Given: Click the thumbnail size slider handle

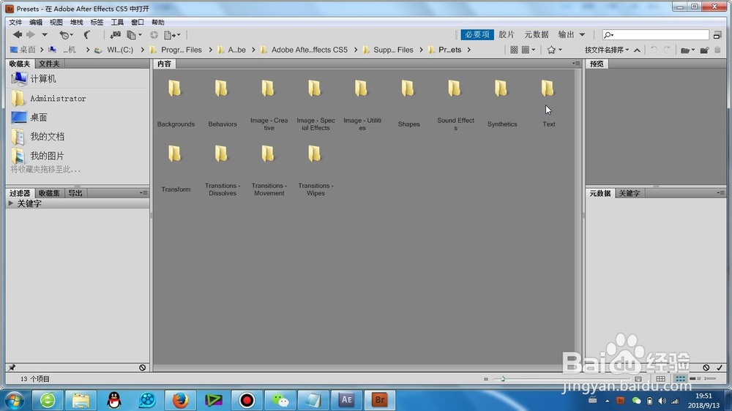Looking at the screenshot, I should pyautogui.click(x=503, y=379).
